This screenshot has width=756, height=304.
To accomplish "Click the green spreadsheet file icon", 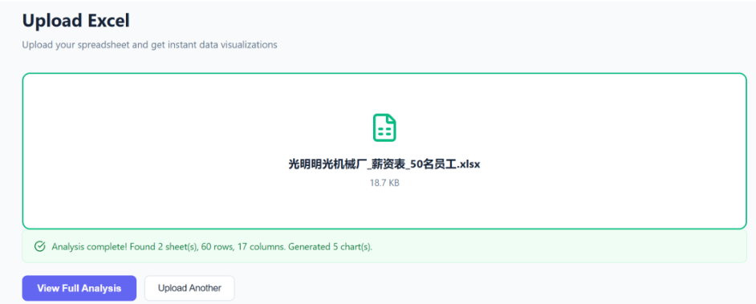I will [x=384, y=128].
